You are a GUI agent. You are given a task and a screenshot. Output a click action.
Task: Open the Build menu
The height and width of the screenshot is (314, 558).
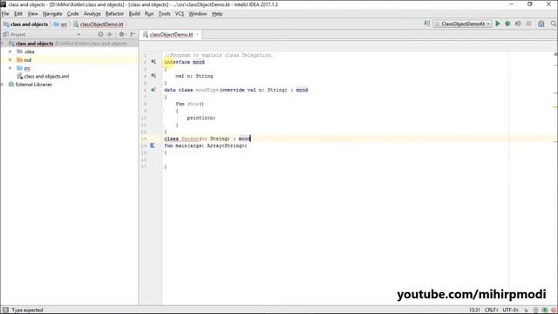134,14
